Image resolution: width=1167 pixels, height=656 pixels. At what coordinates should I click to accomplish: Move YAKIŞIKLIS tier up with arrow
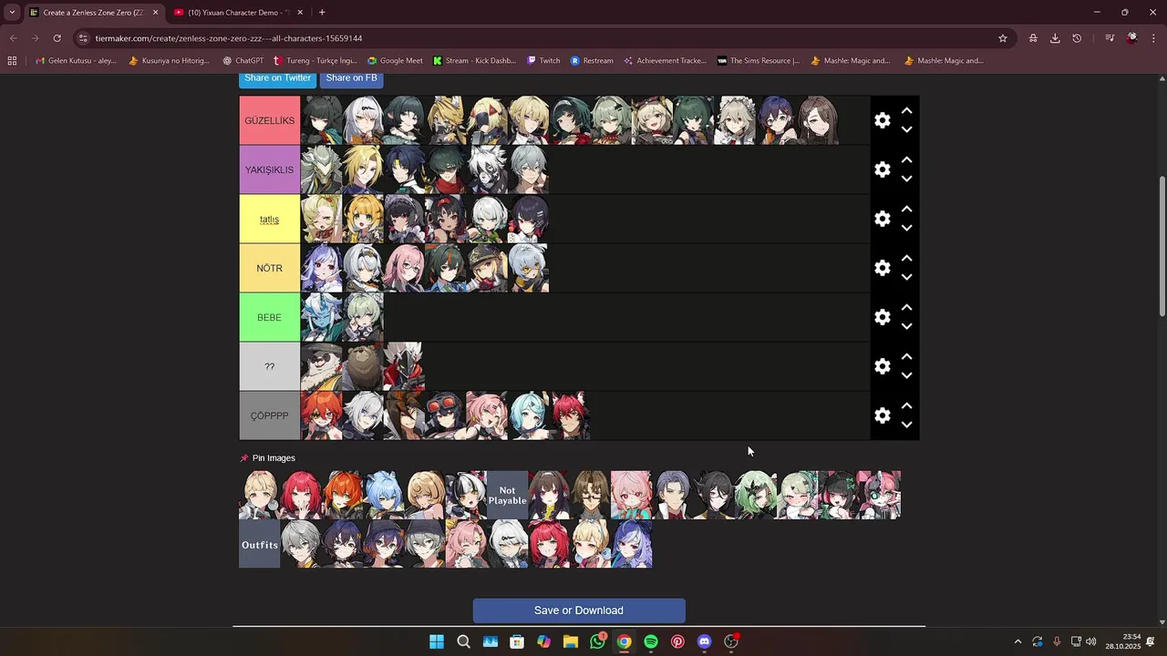906,159
